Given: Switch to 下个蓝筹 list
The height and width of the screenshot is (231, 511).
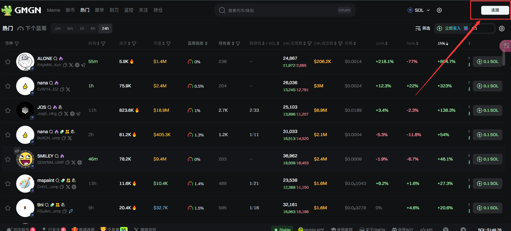Looking at the screenshot, I should [32, 28].
